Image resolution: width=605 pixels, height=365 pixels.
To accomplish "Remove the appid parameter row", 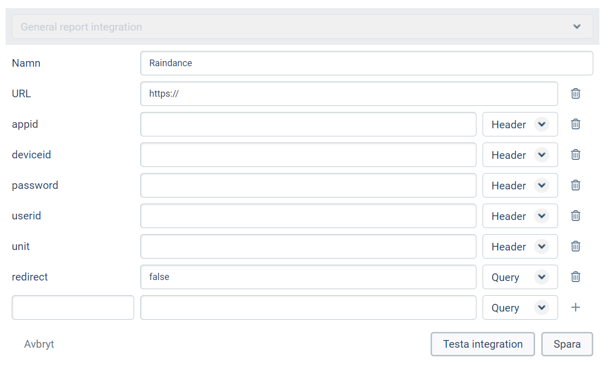I will pos(575,124).
